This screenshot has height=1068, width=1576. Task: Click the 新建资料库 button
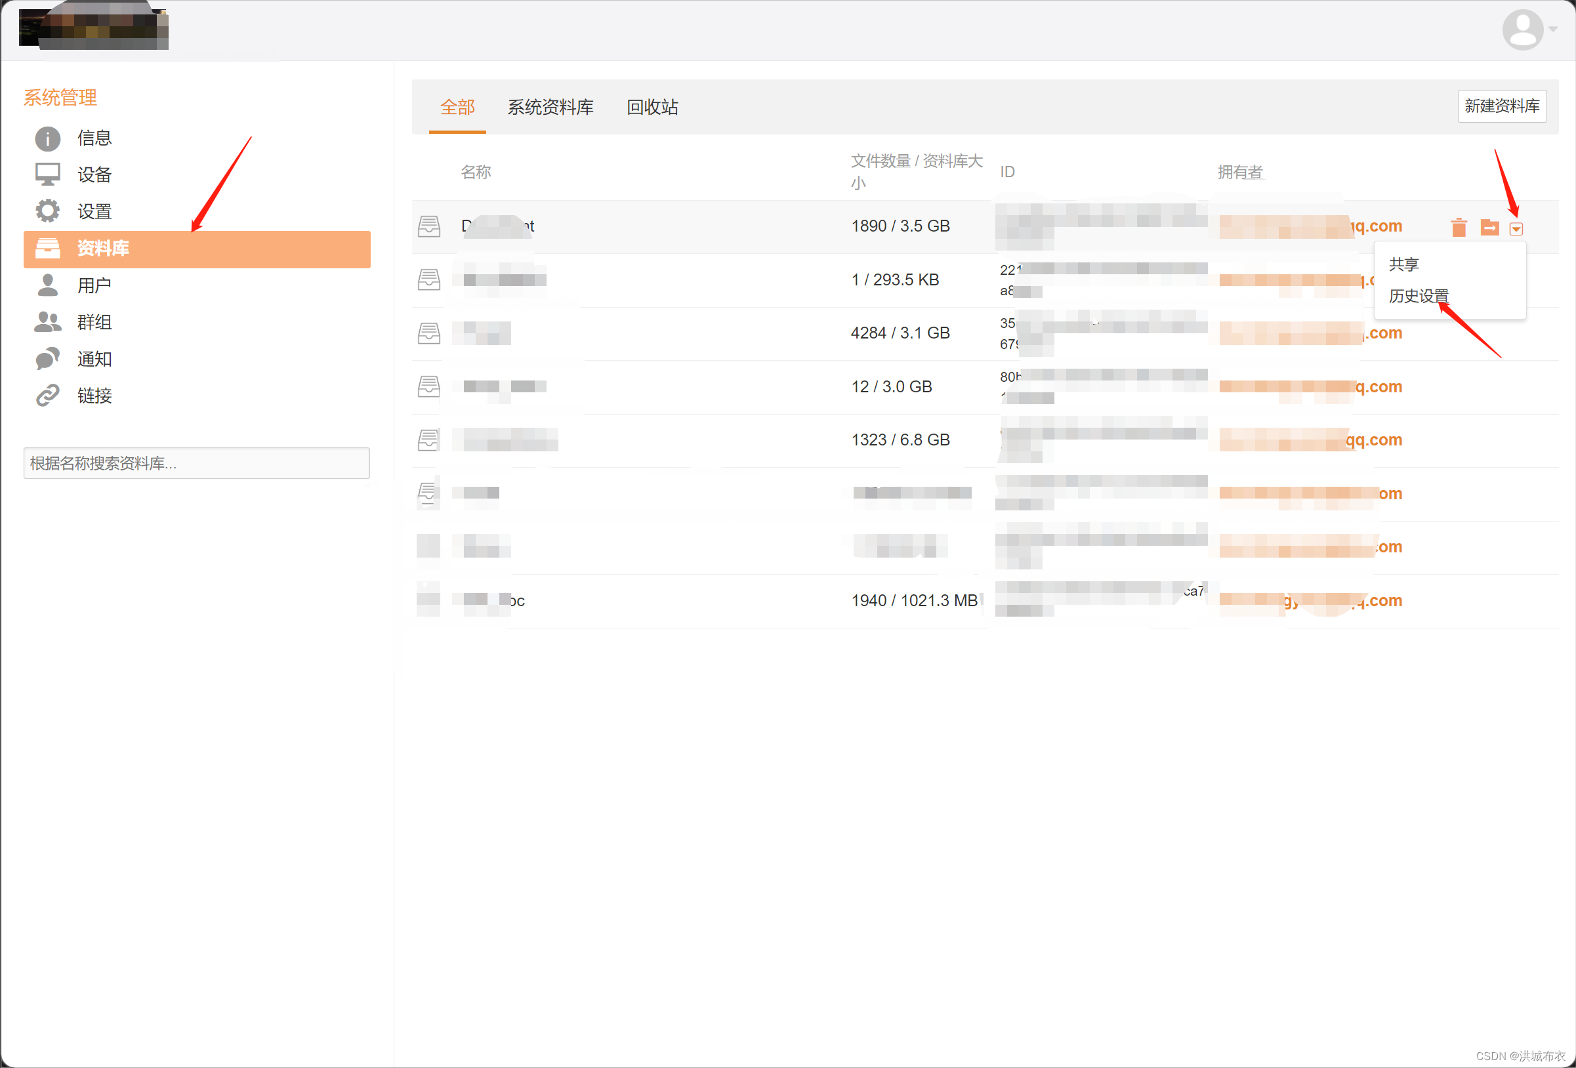(x=1501, y=106)
